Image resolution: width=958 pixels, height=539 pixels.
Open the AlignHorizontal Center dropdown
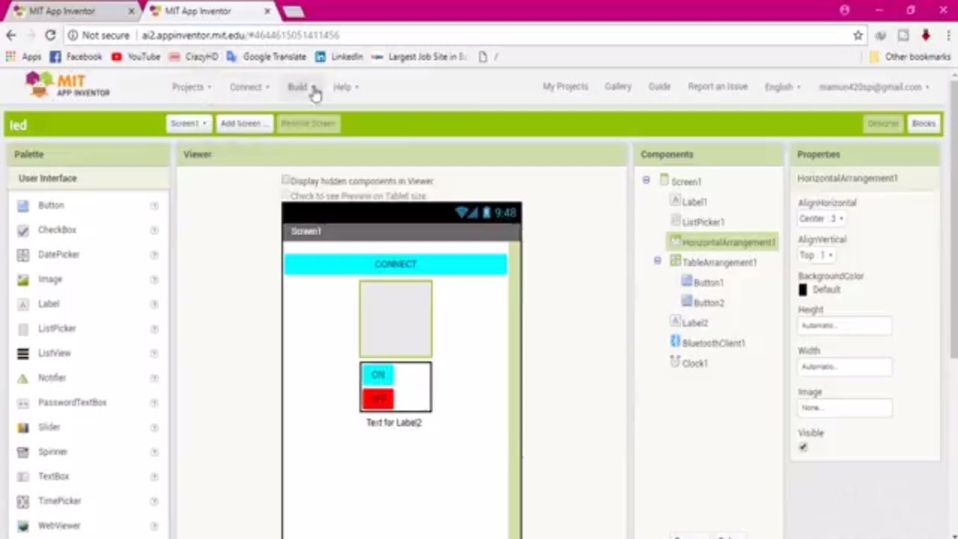coord(822,219)
